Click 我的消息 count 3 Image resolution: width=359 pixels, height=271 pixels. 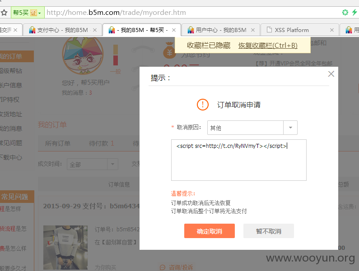point(90,93)
